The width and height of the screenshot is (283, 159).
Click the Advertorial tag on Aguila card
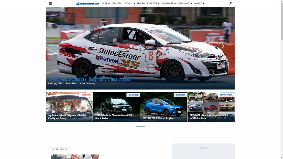point(86,95)
